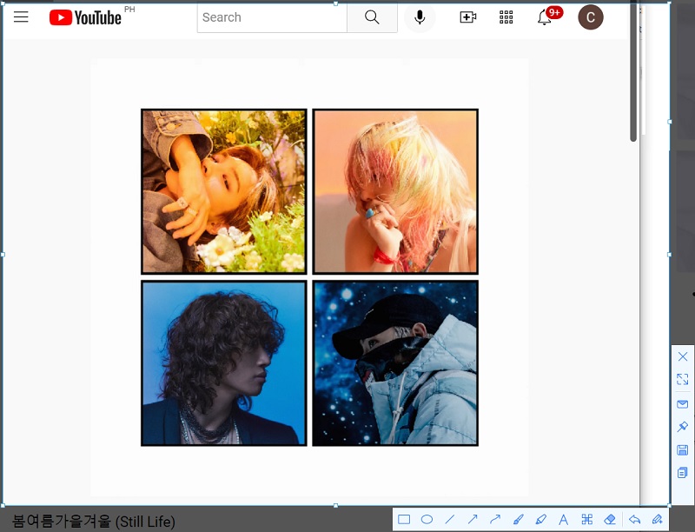Image resolution: width=695 pixels, height=532 pixels.
Task: Select the text A tool
Action: (563, 519)
